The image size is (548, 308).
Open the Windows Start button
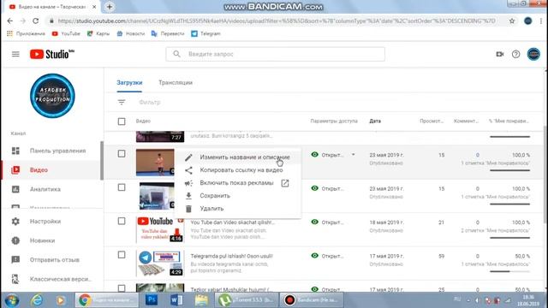[x=12, y=300]
